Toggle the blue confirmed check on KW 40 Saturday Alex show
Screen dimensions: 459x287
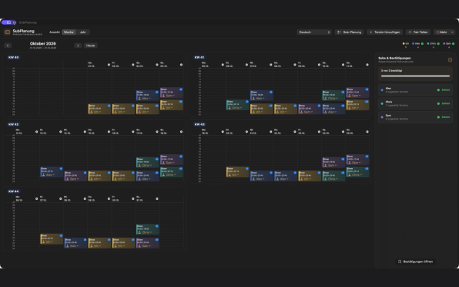tap(156, 92)
